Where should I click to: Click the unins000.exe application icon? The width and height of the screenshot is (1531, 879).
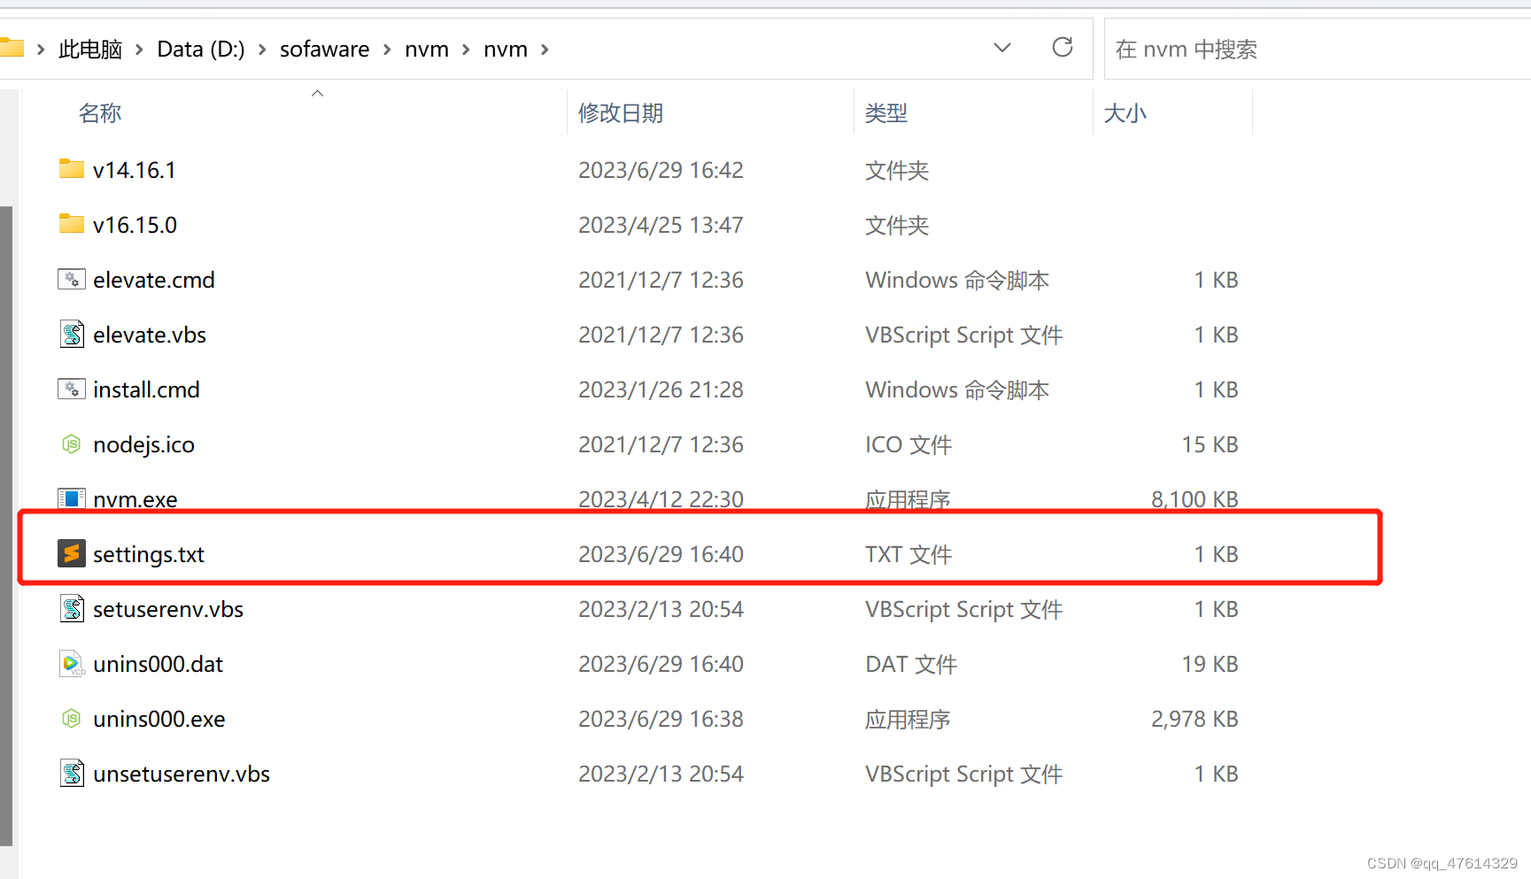click(72, 718)
